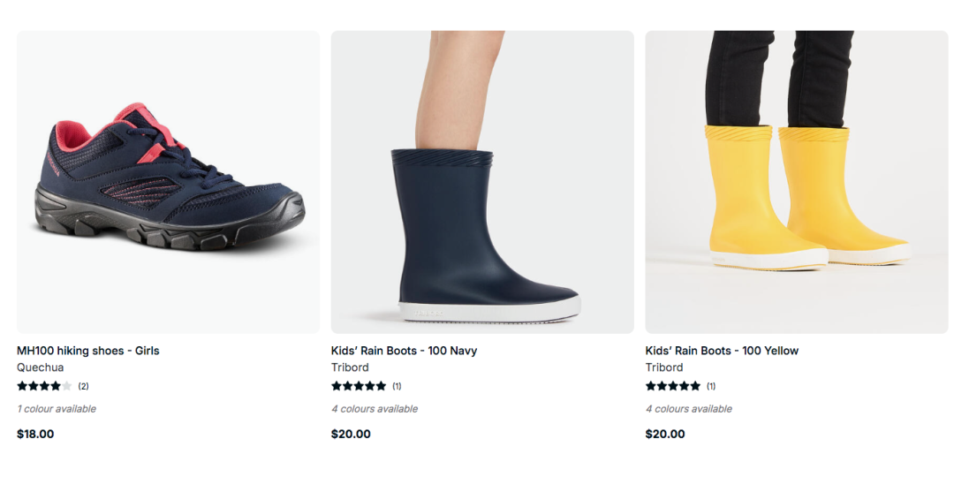This screenshot has height=477, width=954.
Task: Click the five-star rating of navy boots
Action: point(359,386)
